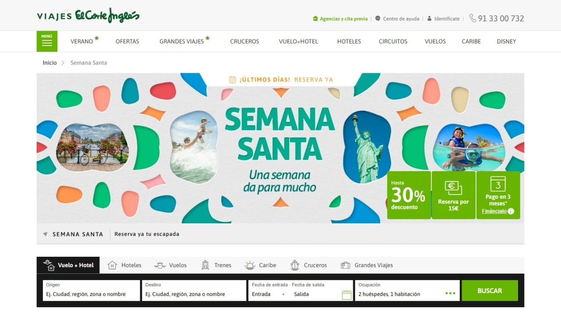Select the Trenes train icon tab
561x316 pixels.
click(x=205, y=265)
